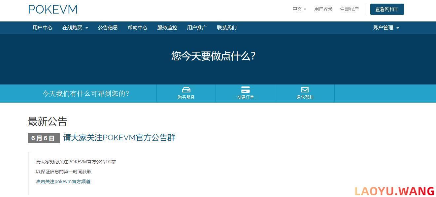Open announcement 请大家关注POKEVM官方公告群

(x=119, y=138)
